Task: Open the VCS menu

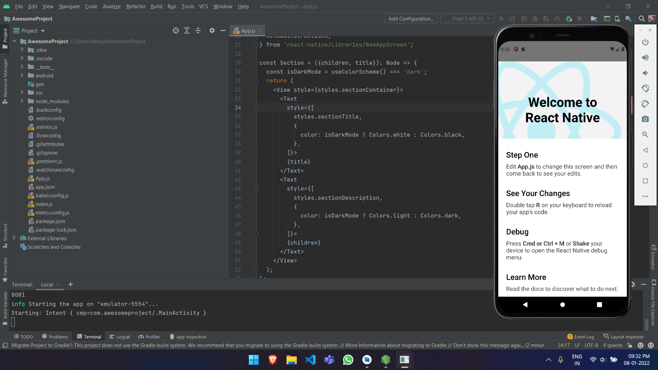Action: coord(203,7)
